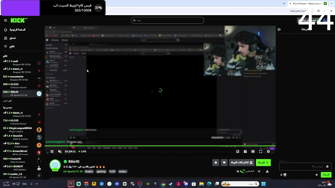The width and height of the screenshot is (335, 188).
Task: Report the stream with the warning icon
Action: (x=267, y=171)
